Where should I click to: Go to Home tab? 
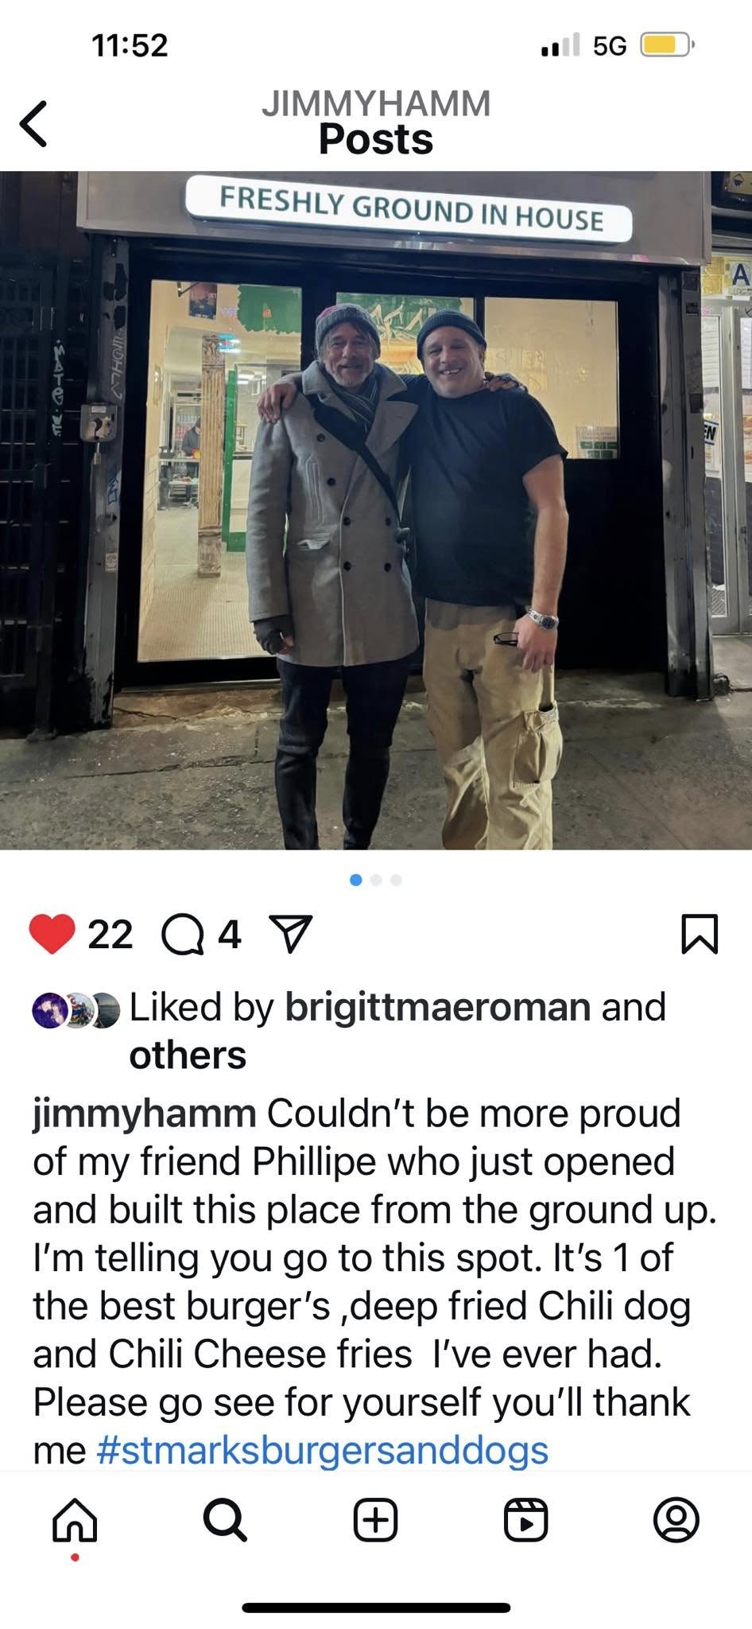pyautogui.click(x=75, y=1520)
